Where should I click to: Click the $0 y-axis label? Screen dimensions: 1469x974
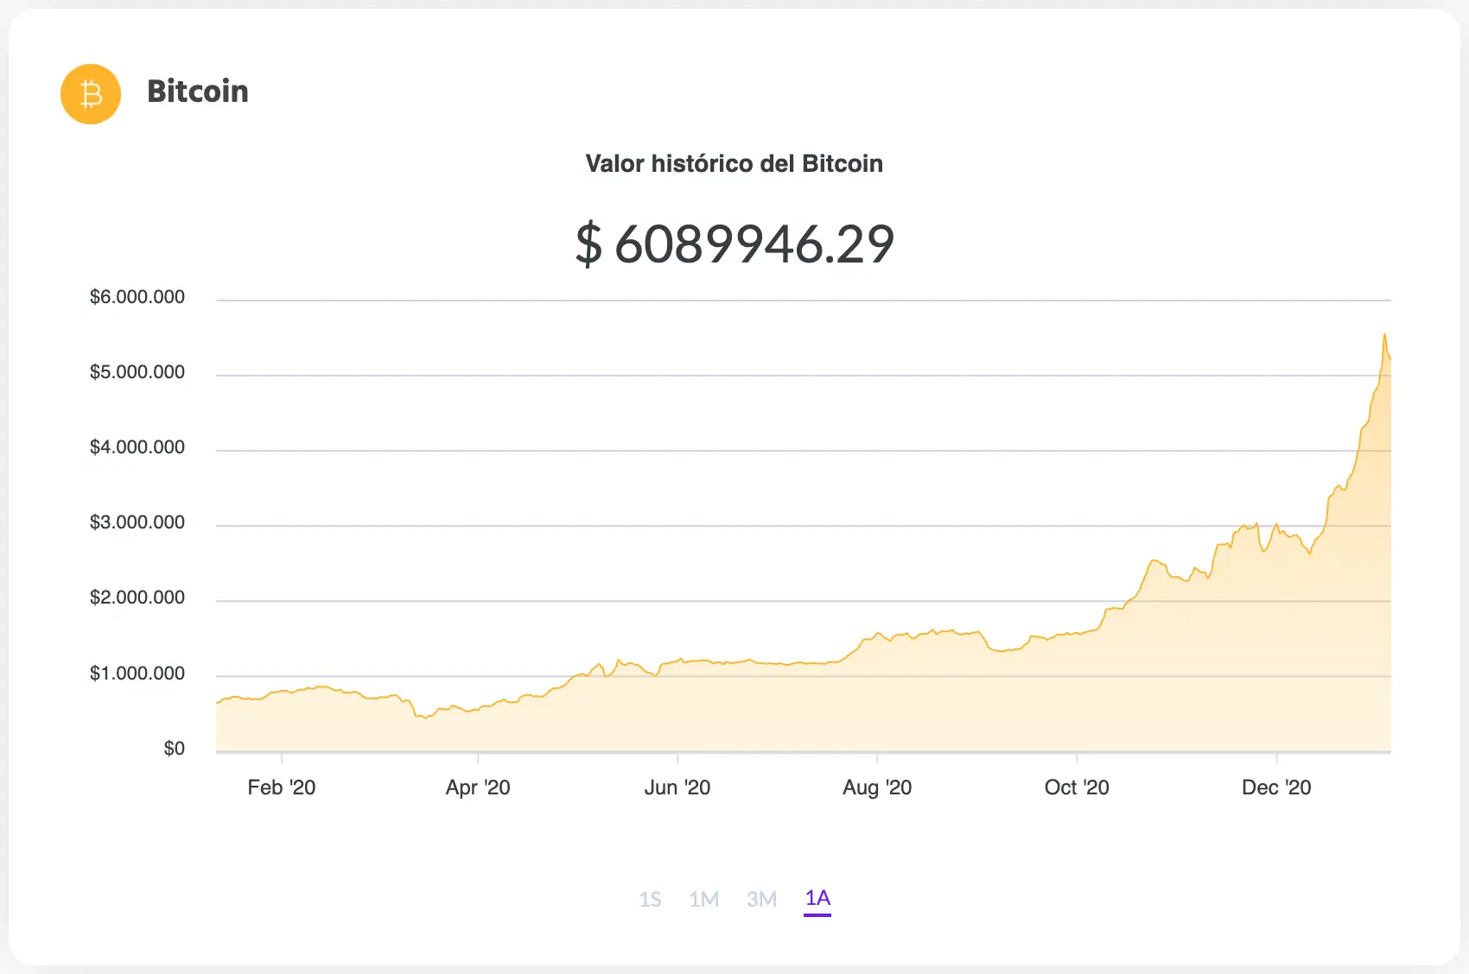[175, 749]
